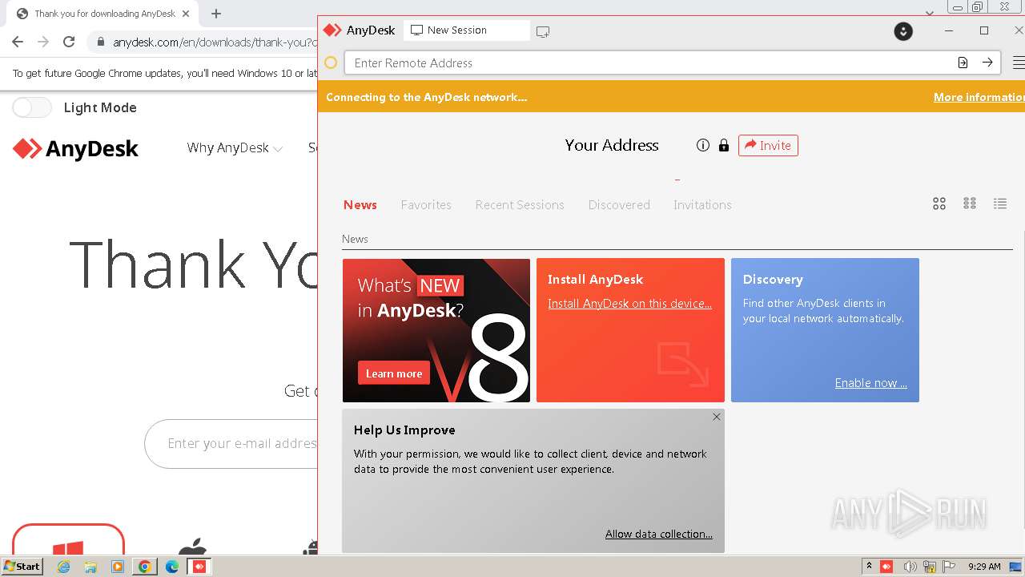Image resolution: width=1025 pixels, height=577 pixels.
Task: Click the taskbar clock showing 9:29 AM
Action: point(984,567)
